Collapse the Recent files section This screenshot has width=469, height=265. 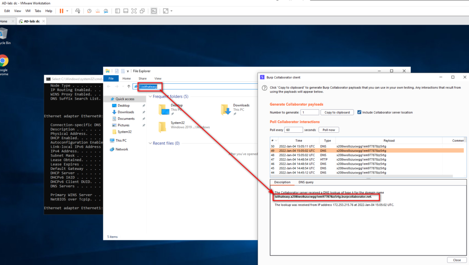[x=150, y=143]
